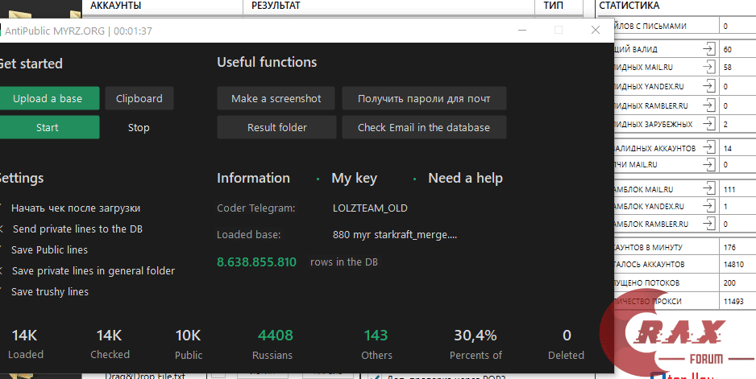The width and height of the screenshot is (756, 379).
Task: Click the ЗАРУБЕЖНЫХ value 2
Action: 725,124
